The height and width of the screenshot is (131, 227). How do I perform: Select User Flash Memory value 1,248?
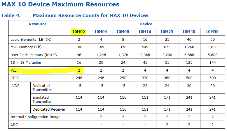101,55
